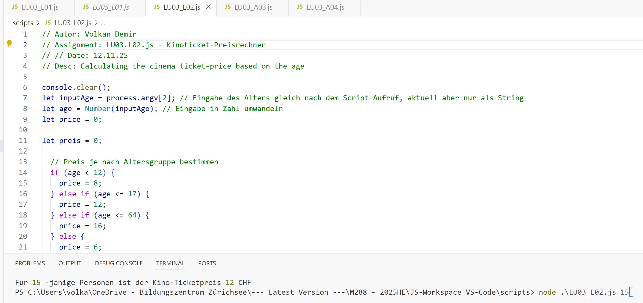Switch to the LU03_L01.js tab
Image resolution: width=643 pixels, height=303 pixels.
(40, 7)
